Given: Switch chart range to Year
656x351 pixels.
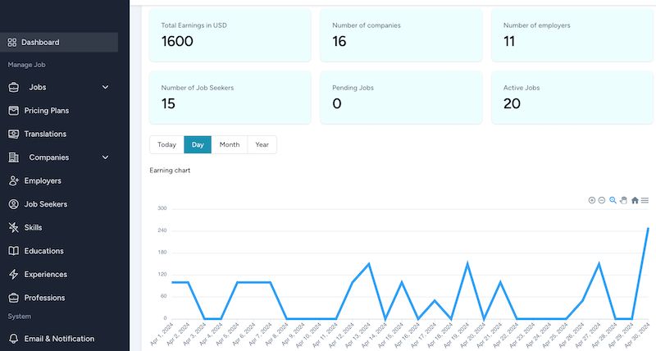Looking at the screenshot, I should coord(262,145).
